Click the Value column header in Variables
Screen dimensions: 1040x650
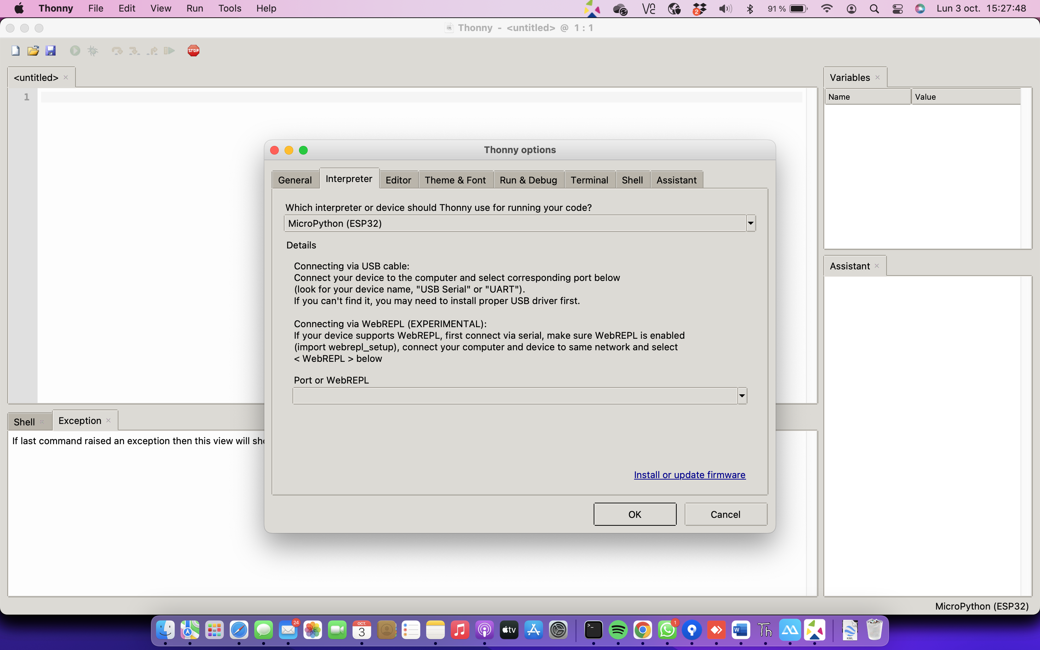click(x=966, y=97)
